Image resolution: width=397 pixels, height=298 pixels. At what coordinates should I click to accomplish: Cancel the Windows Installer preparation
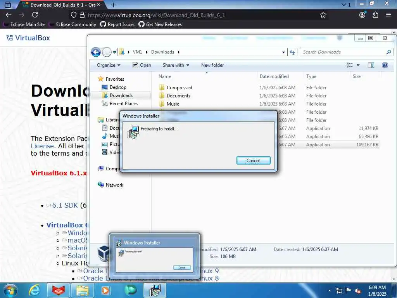(x=253, y=160)
